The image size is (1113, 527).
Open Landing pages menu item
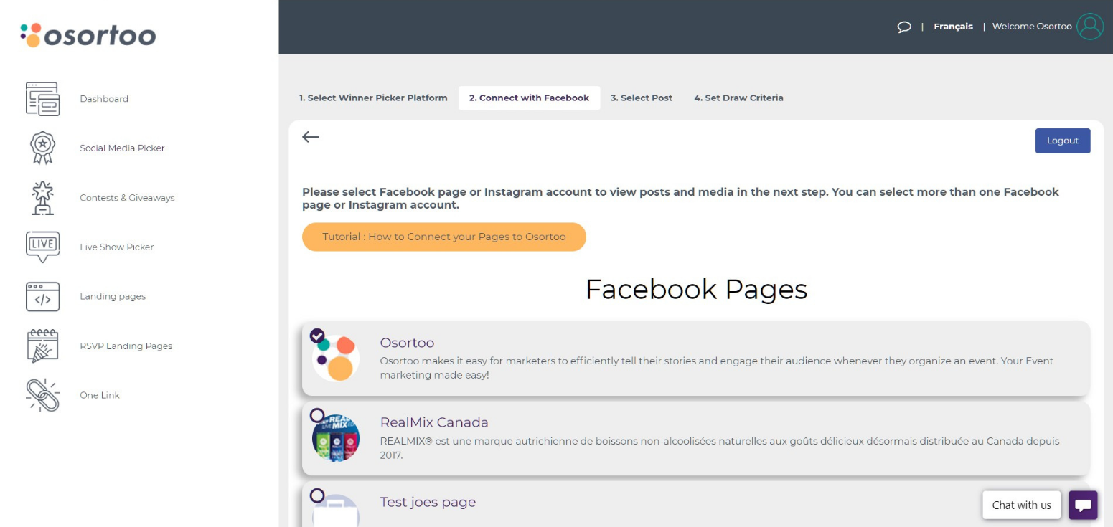point(113,296)
